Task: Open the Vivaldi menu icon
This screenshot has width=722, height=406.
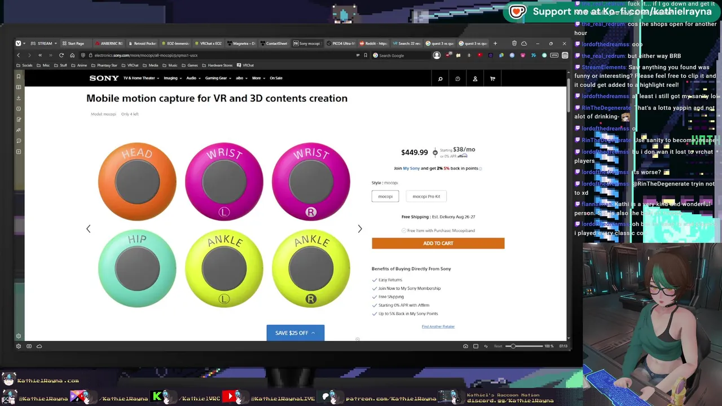Action: (18, 43)
